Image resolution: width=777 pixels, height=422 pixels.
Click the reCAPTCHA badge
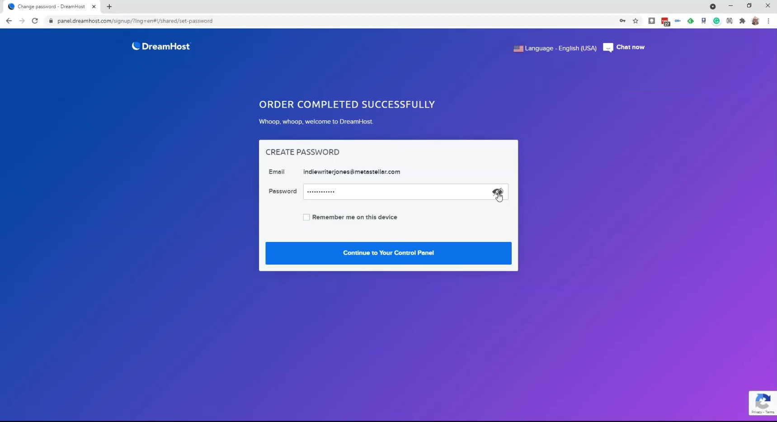[x=763, y=403]
